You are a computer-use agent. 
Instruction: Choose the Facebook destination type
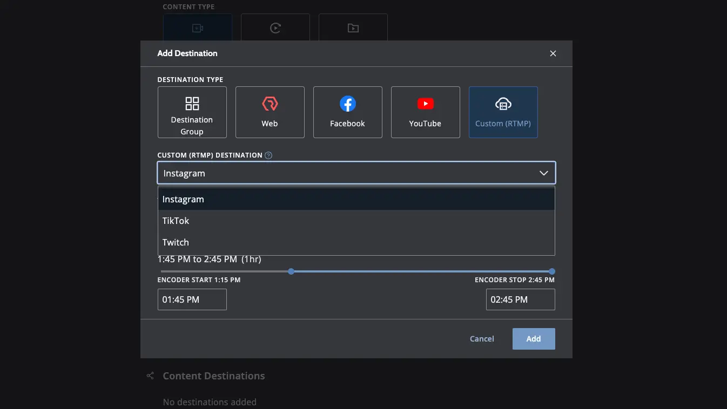click(x=348, y=112)
